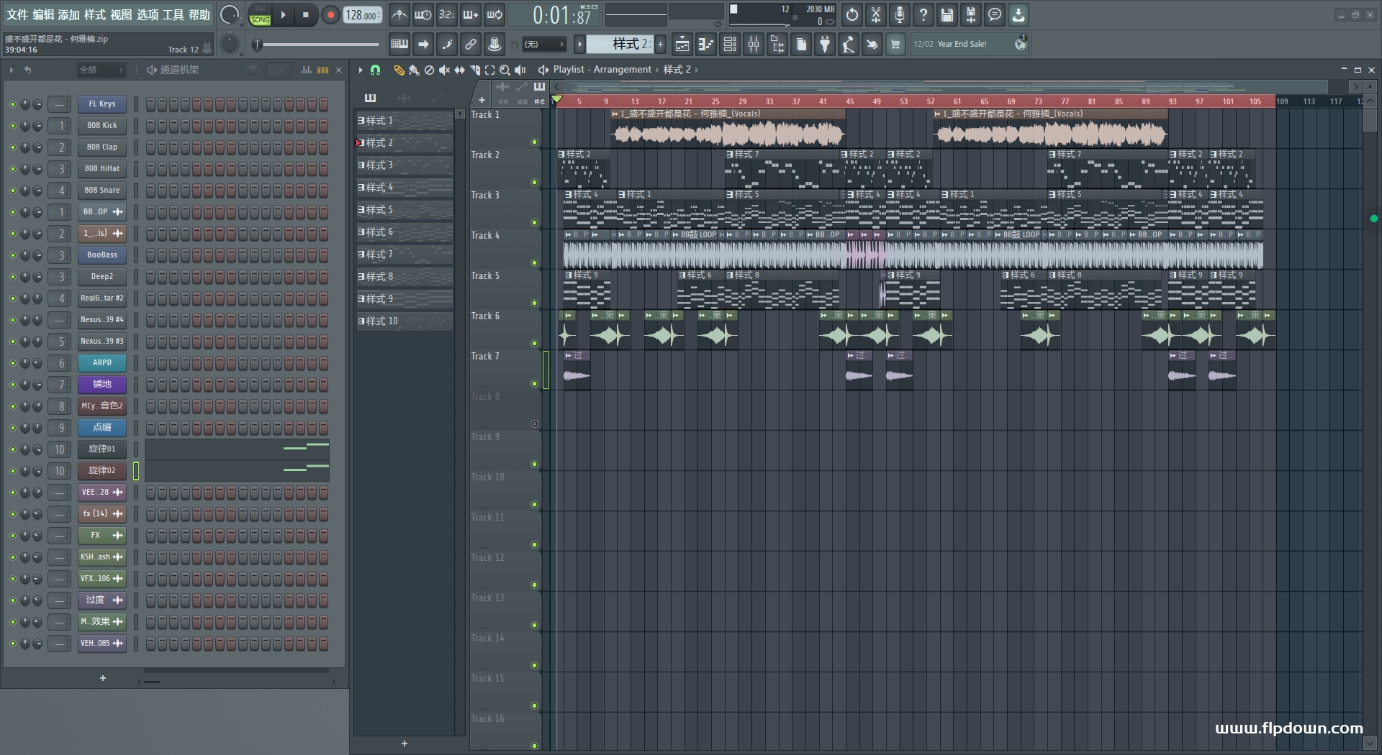Click the undo history circular arrow icon
The width and height of the screenshot is (1382, 755).
tap(852, 14)
